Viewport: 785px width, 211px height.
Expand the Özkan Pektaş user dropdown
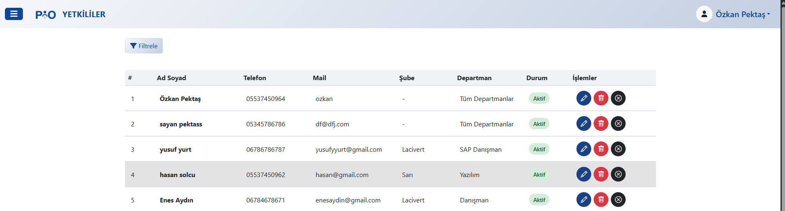(742, 14)
